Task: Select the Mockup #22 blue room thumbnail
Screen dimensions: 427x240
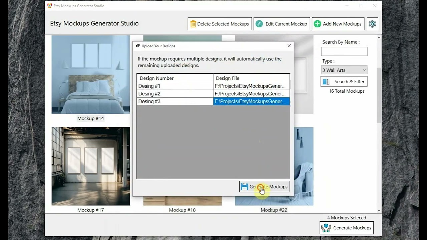Action: 304,166
